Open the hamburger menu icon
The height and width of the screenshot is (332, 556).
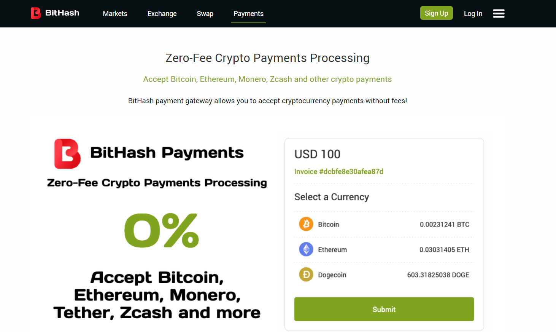click(x=499, y=14)
